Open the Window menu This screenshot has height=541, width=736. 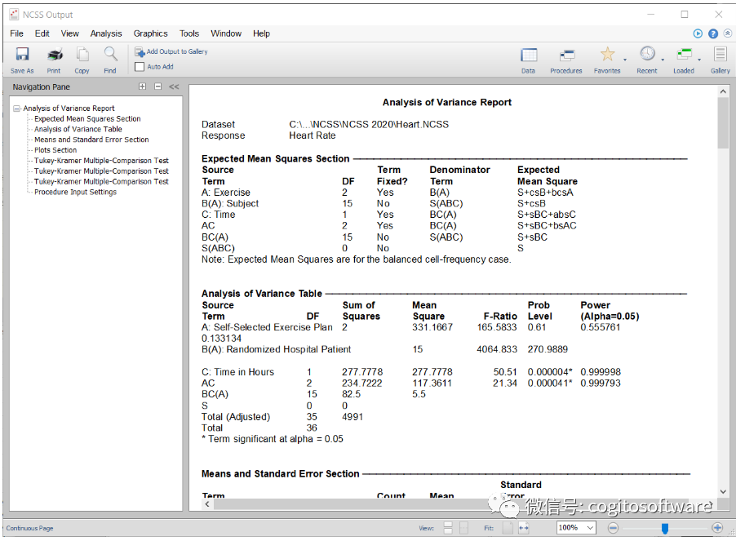click(x=226, y=33)
